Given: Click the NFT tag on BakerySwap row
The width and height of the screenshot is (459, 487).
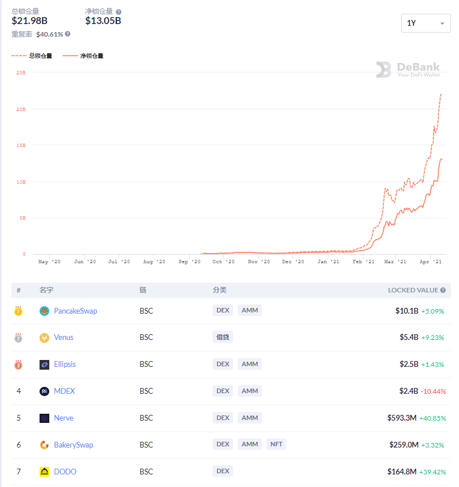Looking at the screenshot, I should [x=276, y=444].
